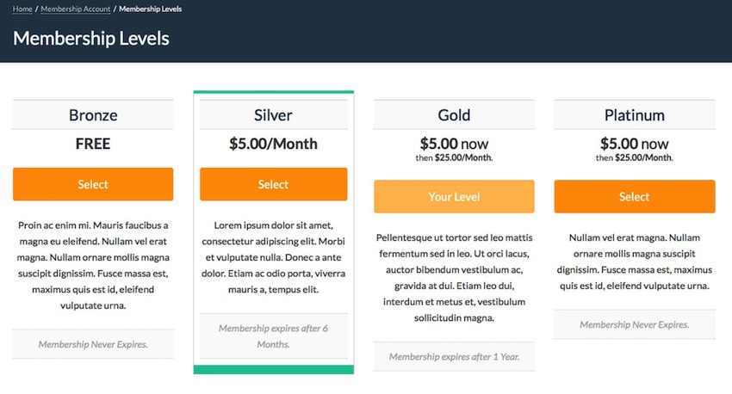
Task: Click Platinum Membership Never Expires note
Action: click(x=635, y=324)
